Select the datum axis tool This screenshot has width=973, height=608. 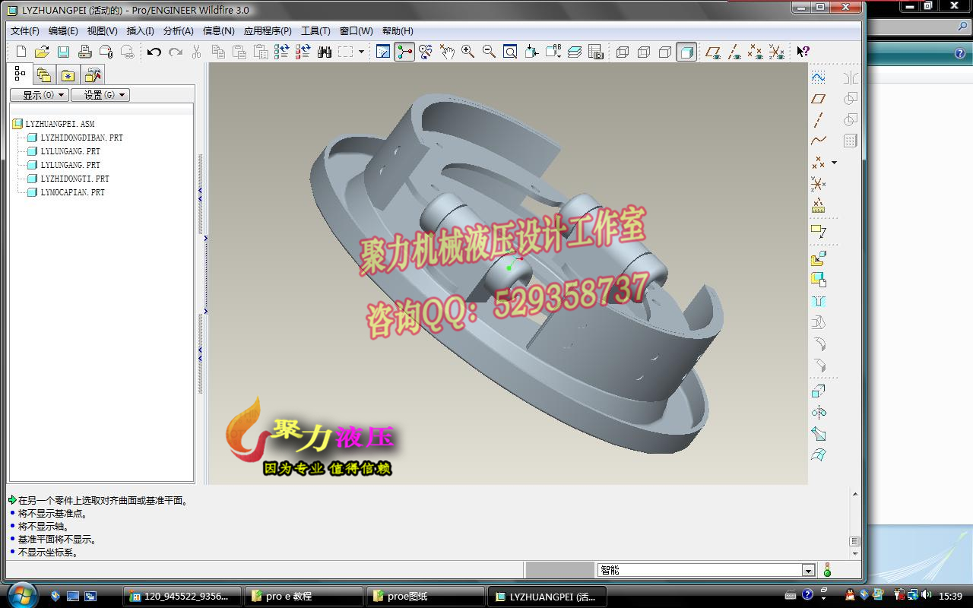[x=819, y=119]
